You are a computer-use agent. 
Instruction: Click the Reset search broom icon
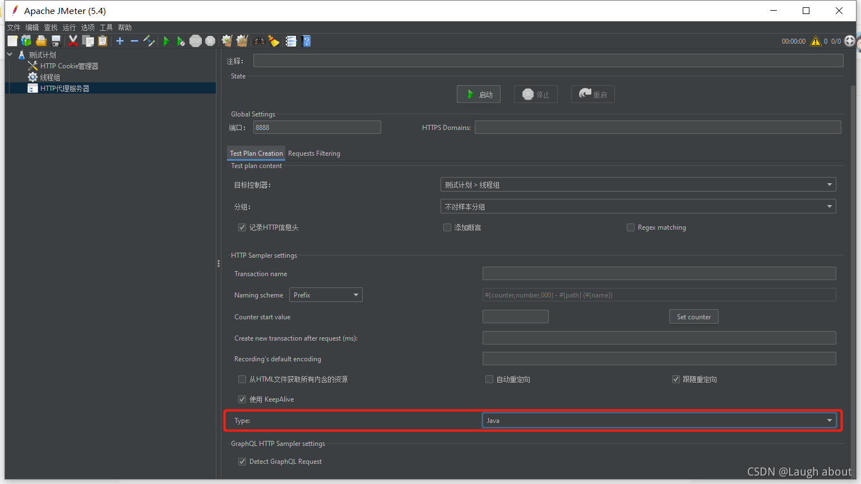click(x=274, y=41)
